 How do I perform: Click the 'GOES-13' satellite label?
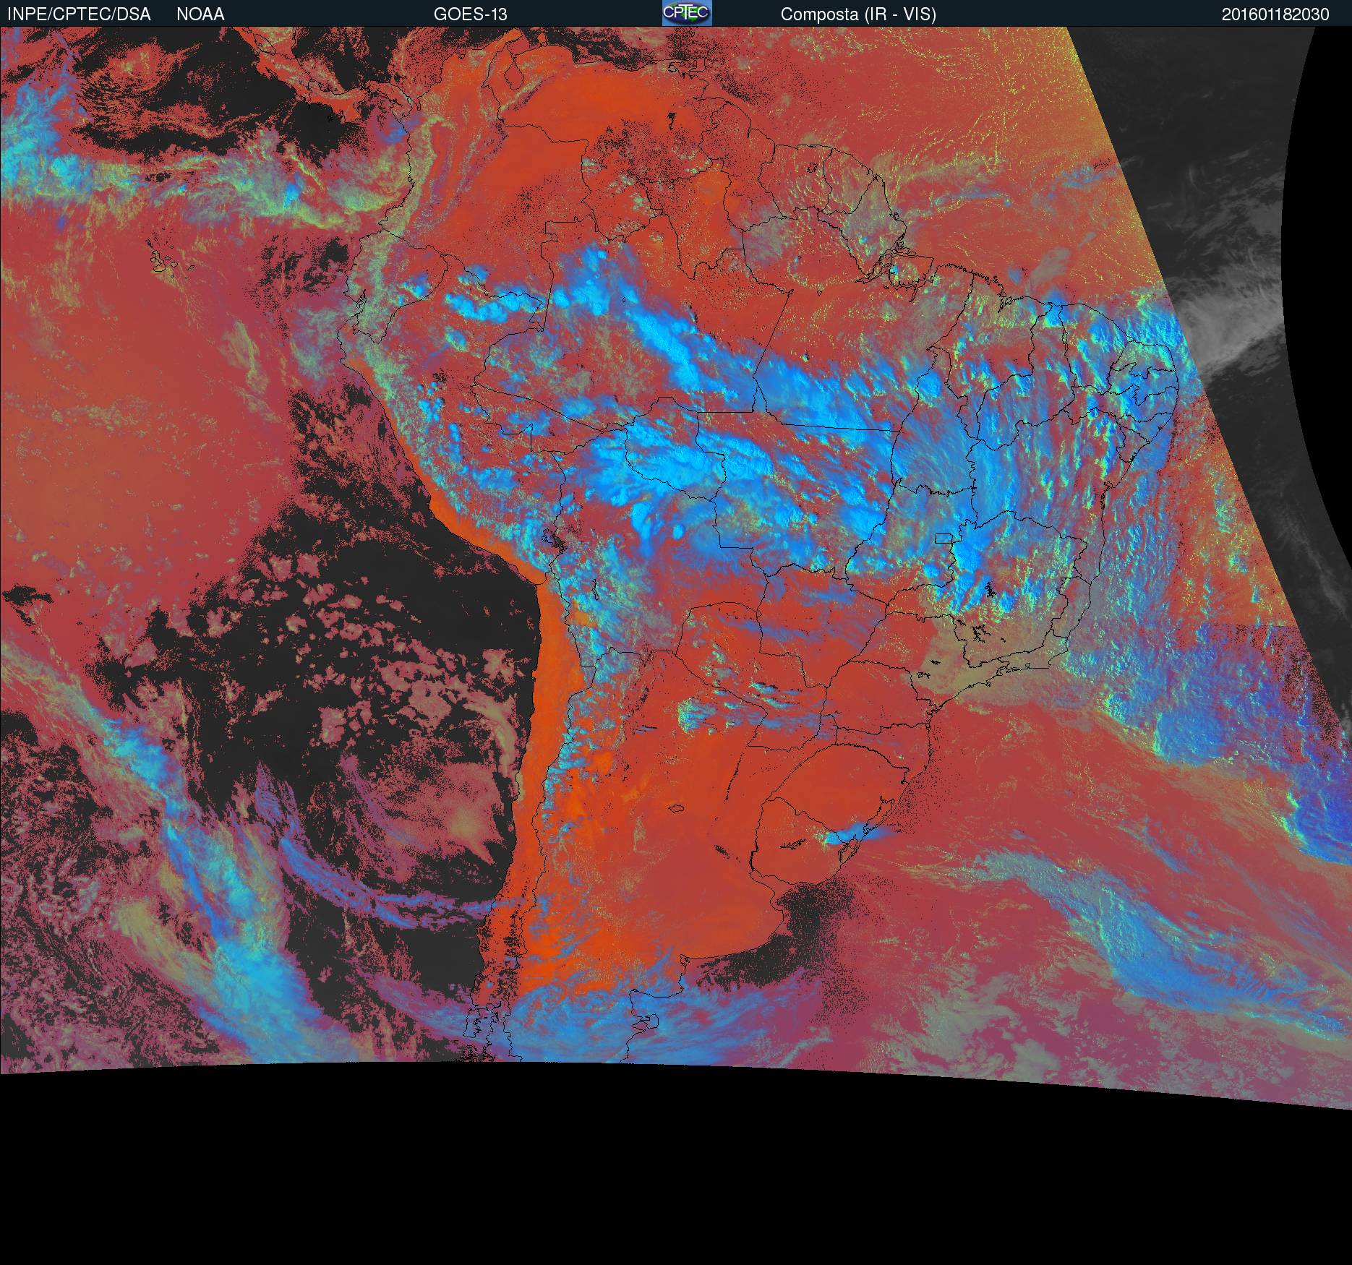(471, 14)
